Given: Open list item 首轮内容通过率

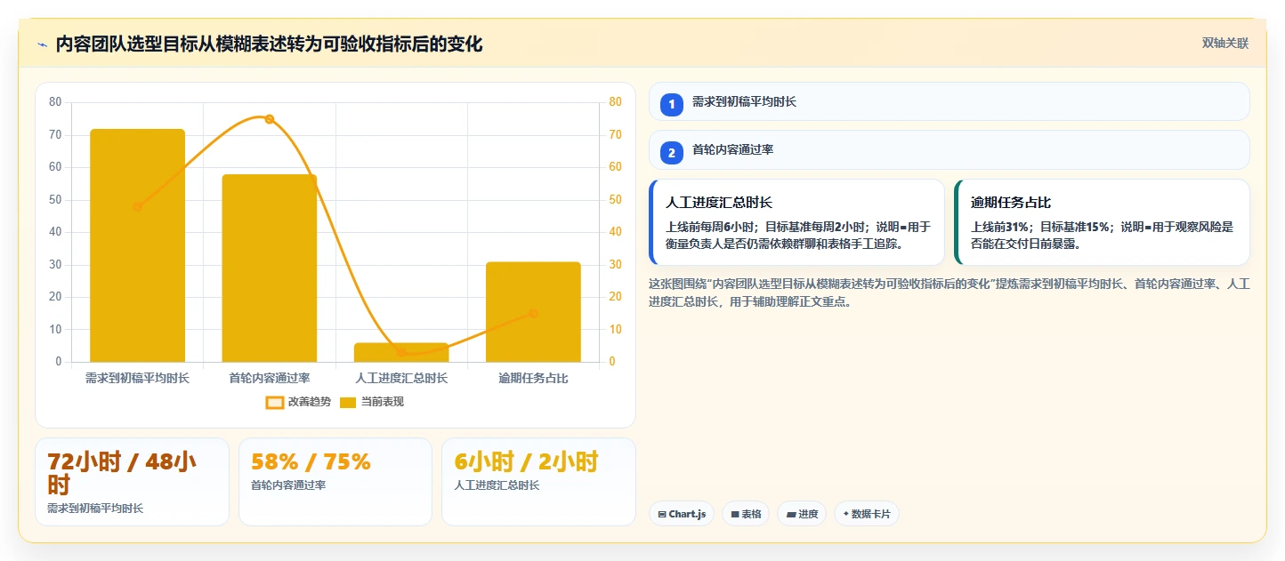Looking at the screenshot, I should pos(950,149).
